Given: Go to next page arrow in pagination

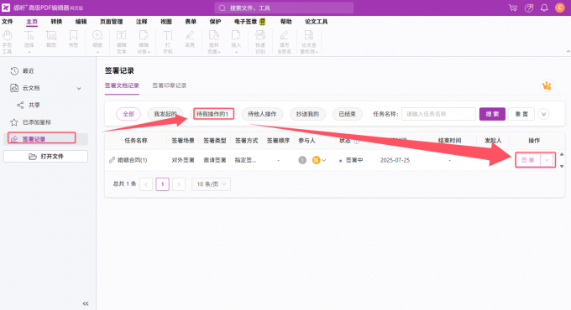Looking at the screenshot, I should pos(178,184).
